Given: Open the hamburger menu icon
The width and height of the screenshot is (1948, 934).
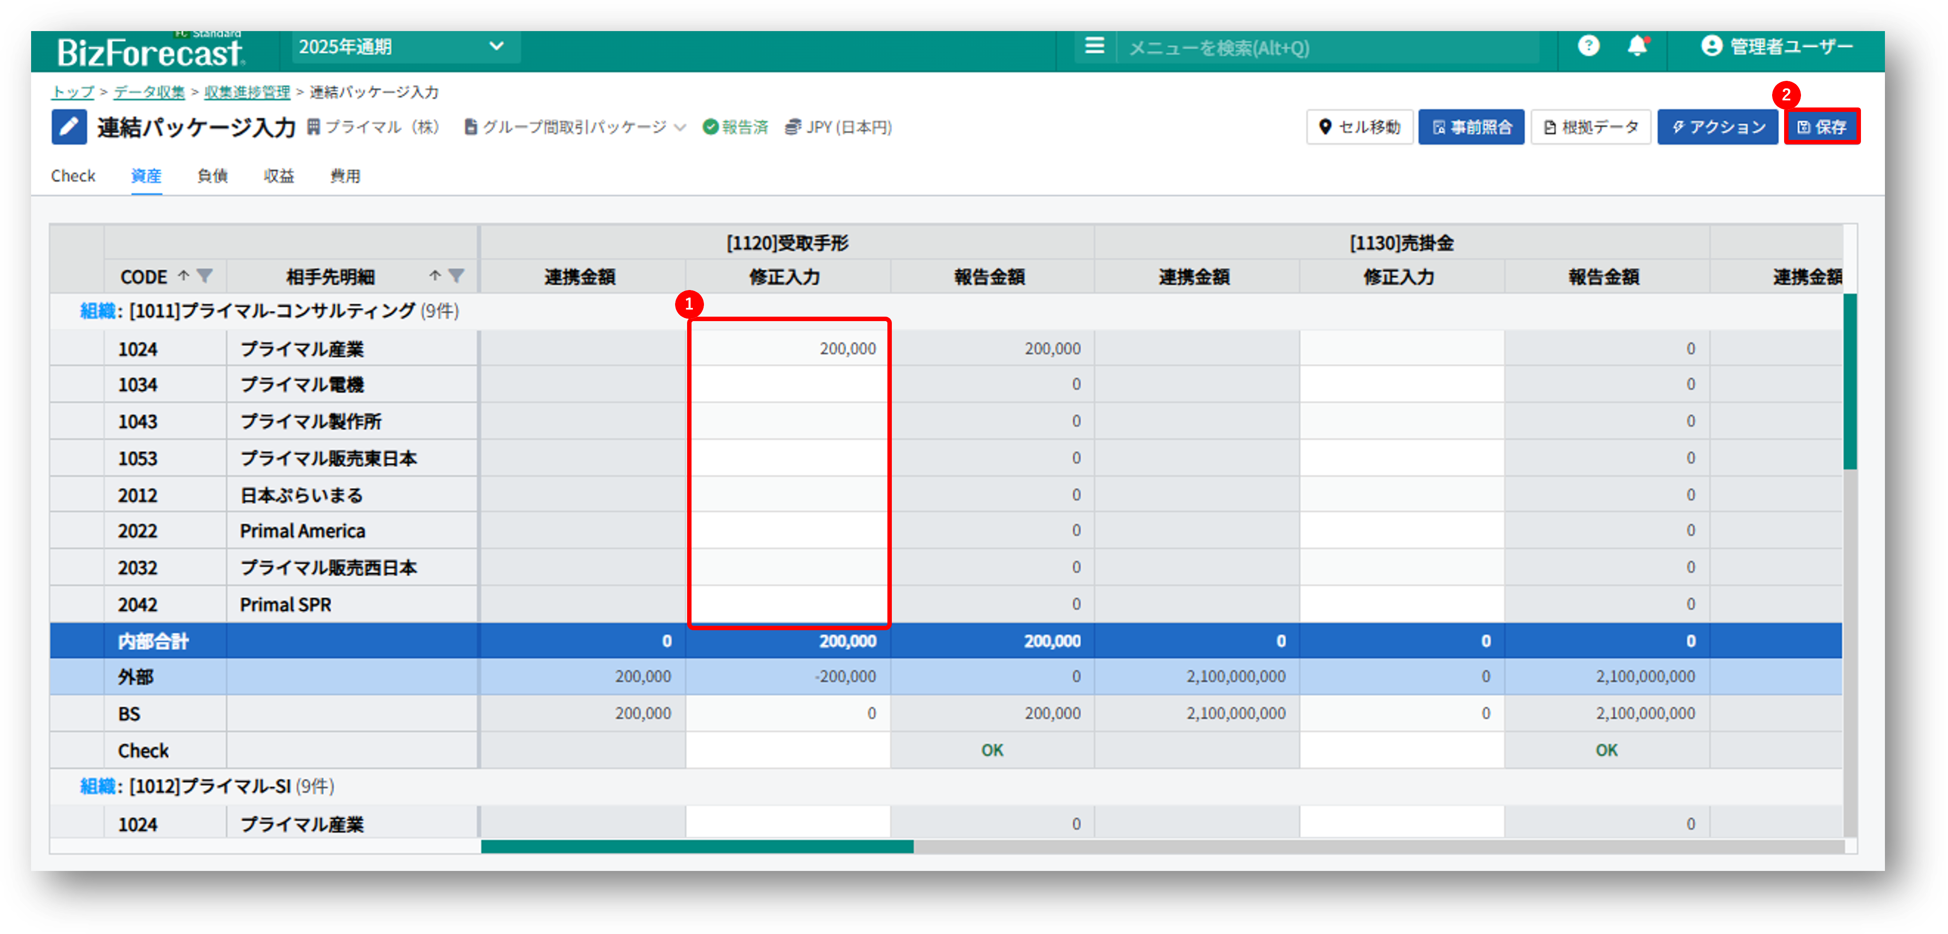Looking at the screenshot, I should [1094, 46].
